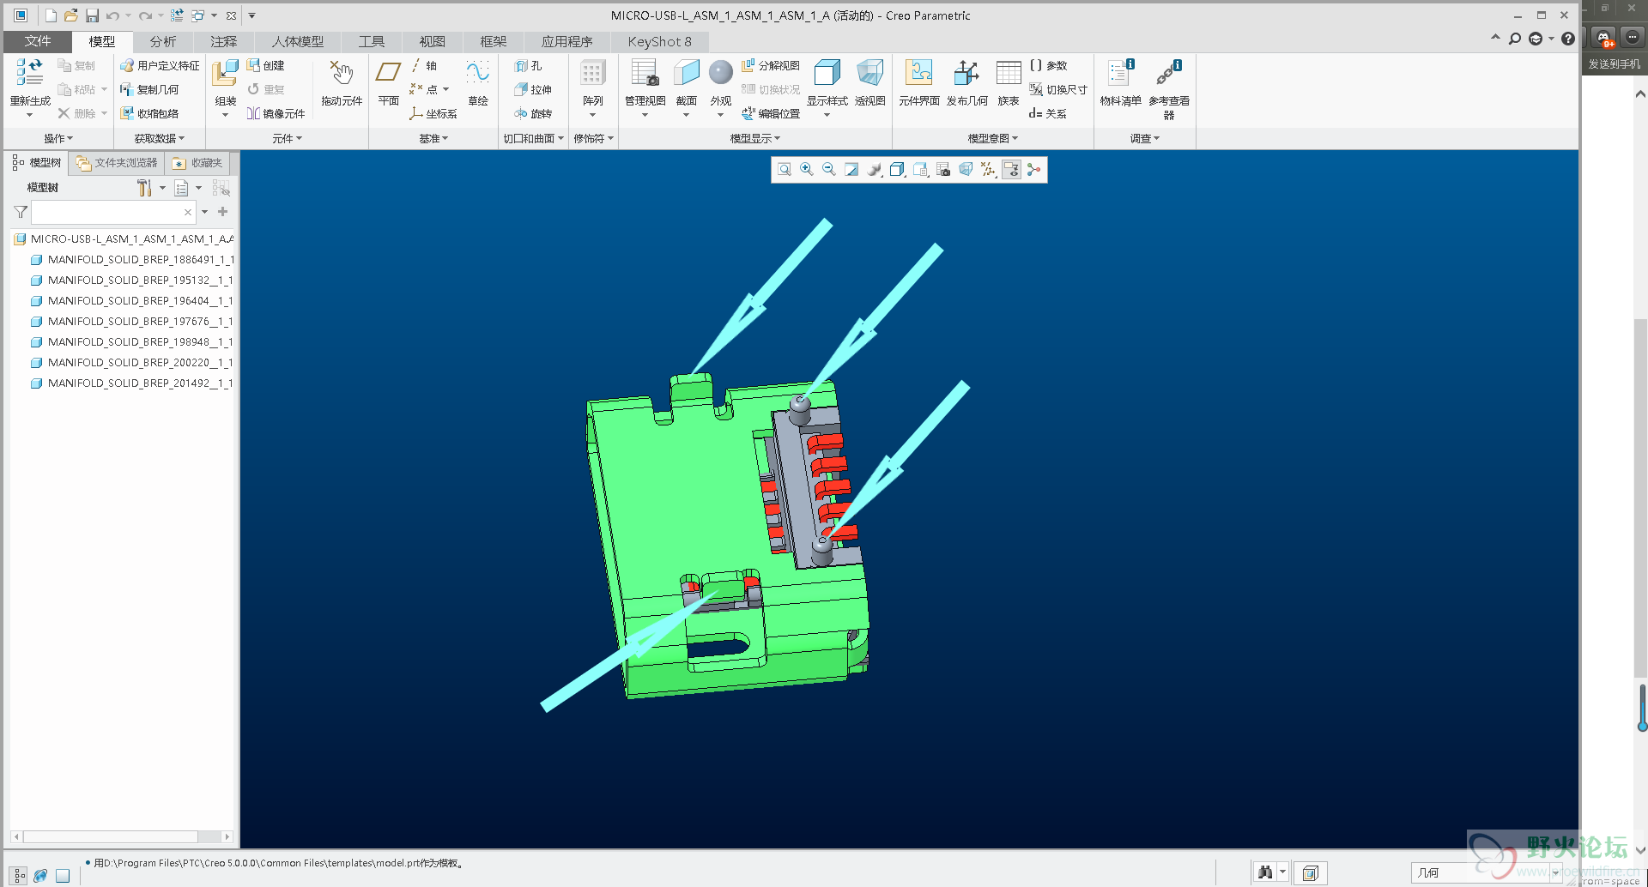Click the 外观 (Appearance) sphere icon
Viewport: 1648px width, 887px height.
(721, 73)
